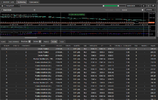The width and height of the screenshot is (158, 100).
Task: Select the XAUUSD m15 tab
Action: tap(8, 2)
